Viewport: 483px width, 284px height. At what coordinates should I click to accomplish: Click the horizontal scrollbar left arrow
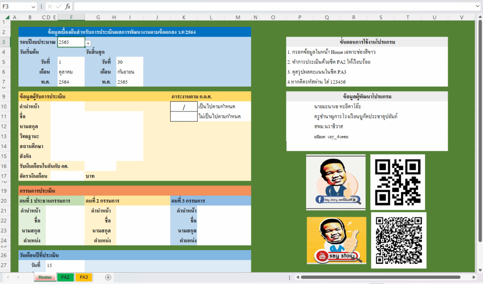point(298,277)
